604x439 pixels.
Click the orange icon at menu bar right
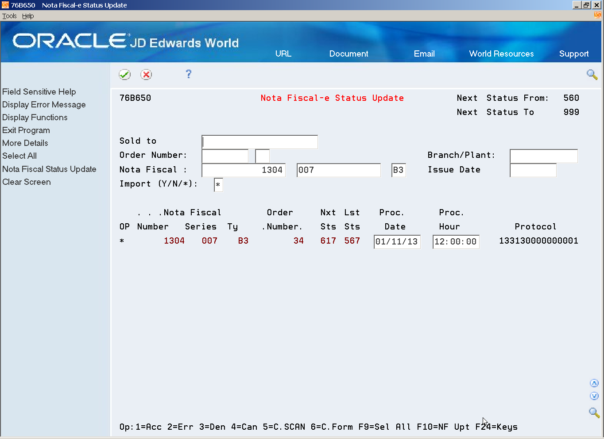pyautogui.click(x=598, y=15)
